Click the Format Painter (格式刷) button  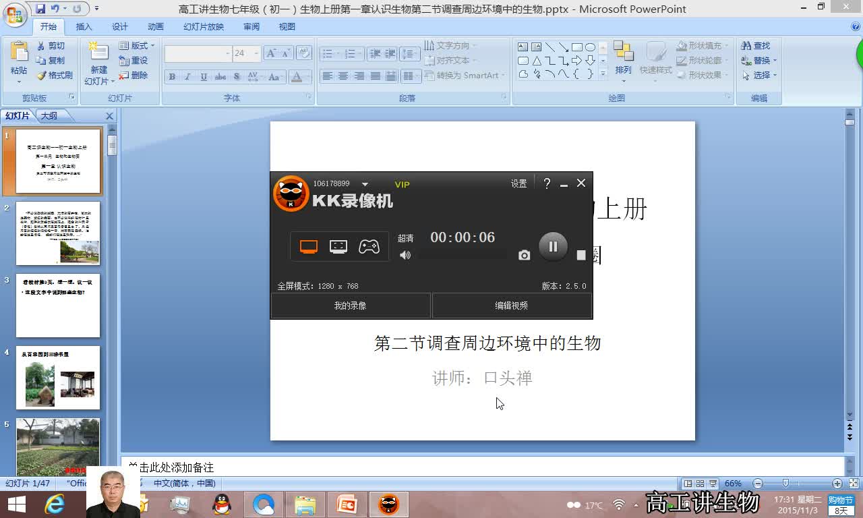coord(54,76)
